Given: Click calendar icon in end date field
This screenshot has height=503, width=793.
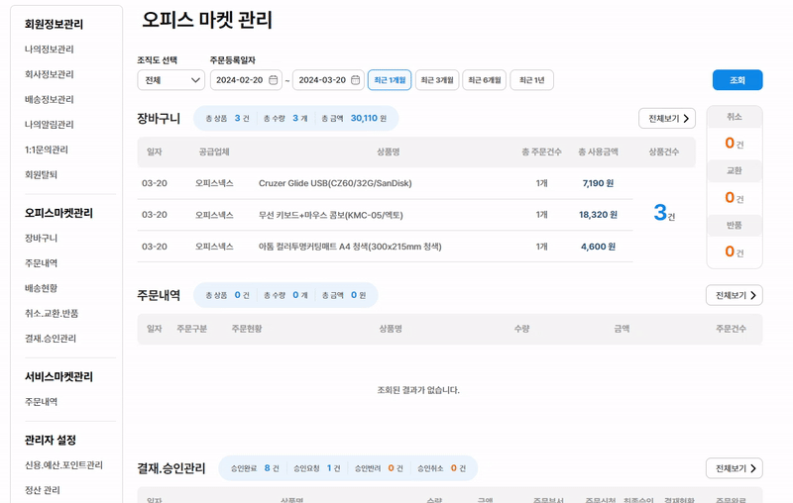Looking at the screenshot, I should click(354, 80).
